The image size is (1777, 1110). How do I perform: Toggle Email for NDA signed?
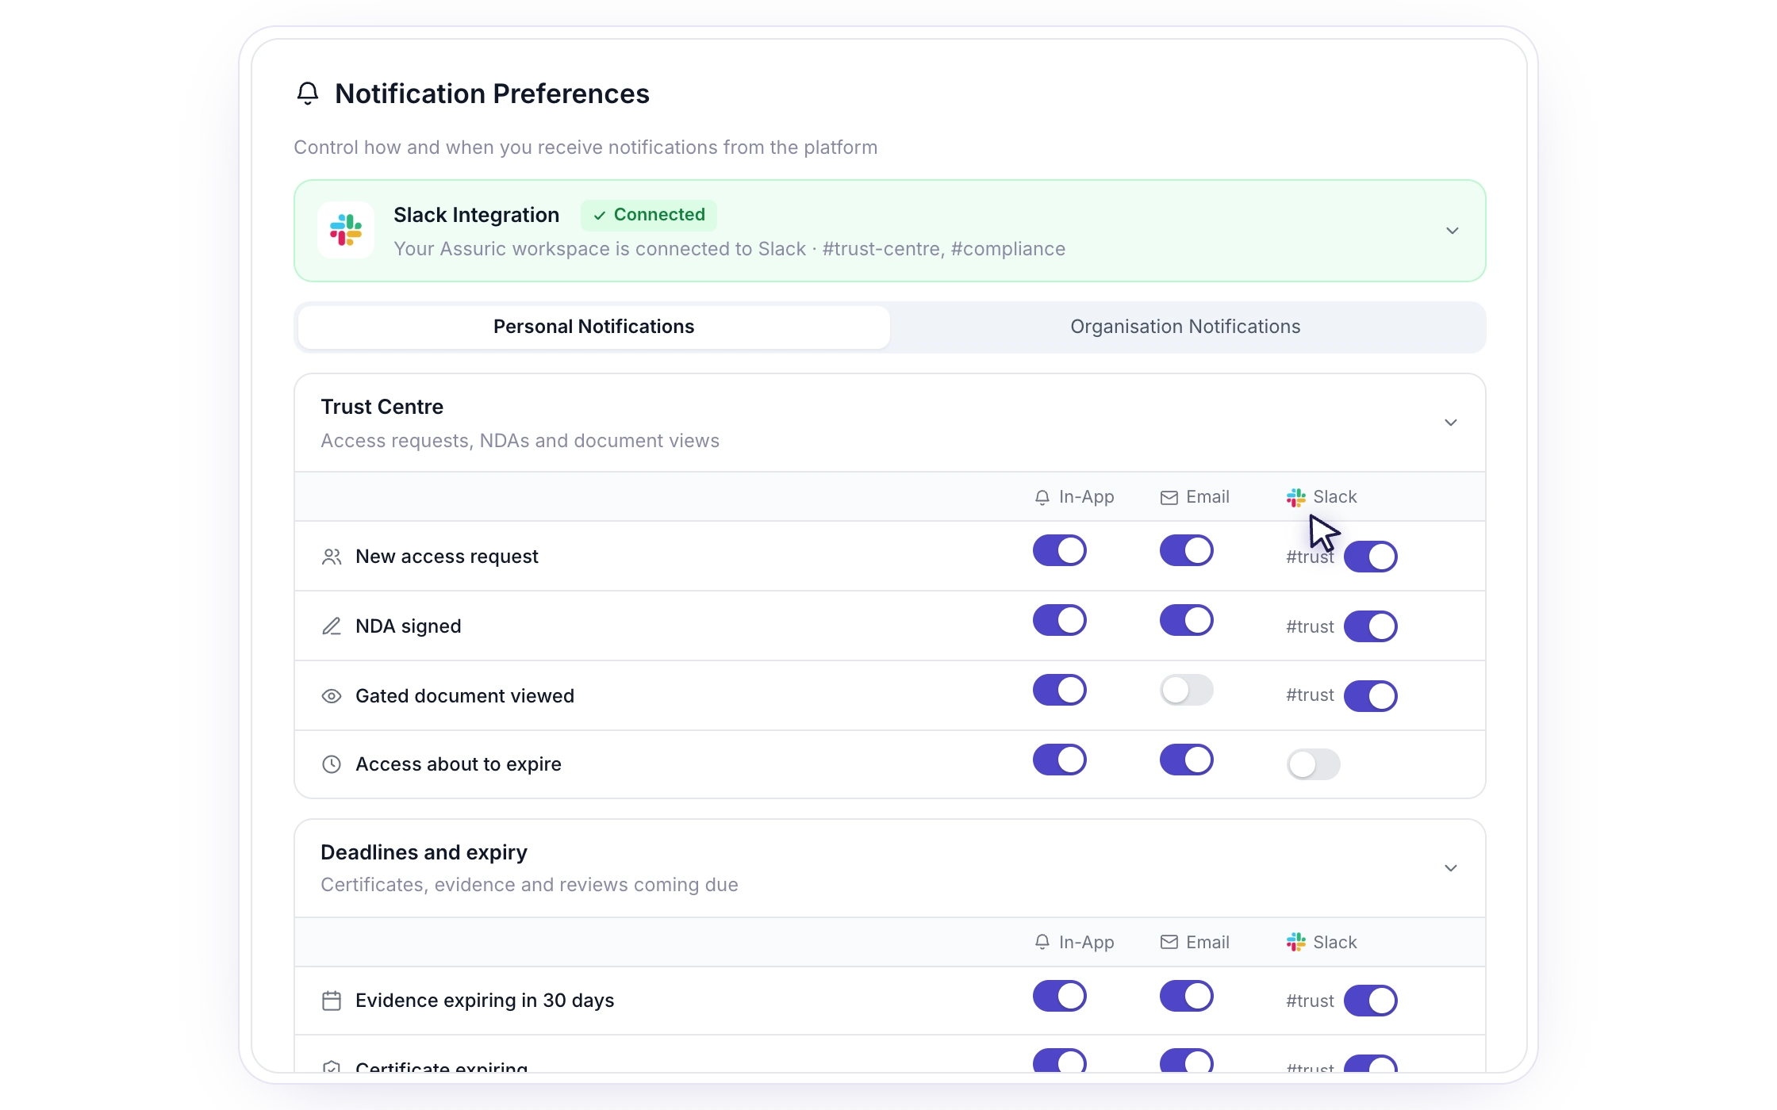click(x=1187, y=620)
